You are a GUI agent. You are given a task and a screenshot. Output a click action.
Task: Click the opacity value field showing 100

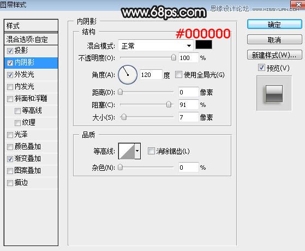(188, 58)
